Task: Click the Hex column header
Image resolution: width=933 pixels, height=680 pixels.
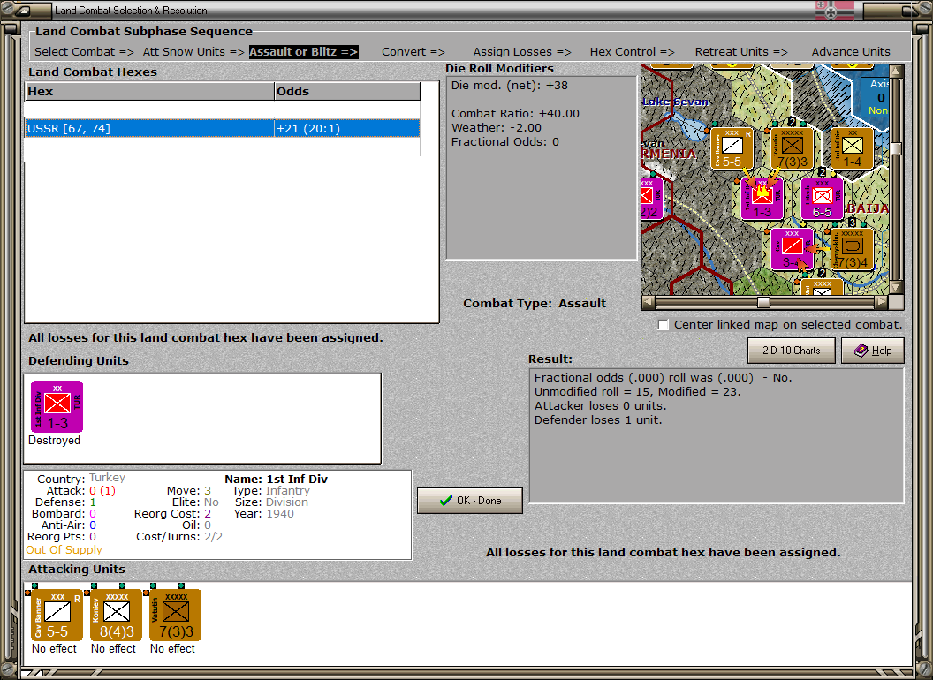Action: (x=149, y=92)
